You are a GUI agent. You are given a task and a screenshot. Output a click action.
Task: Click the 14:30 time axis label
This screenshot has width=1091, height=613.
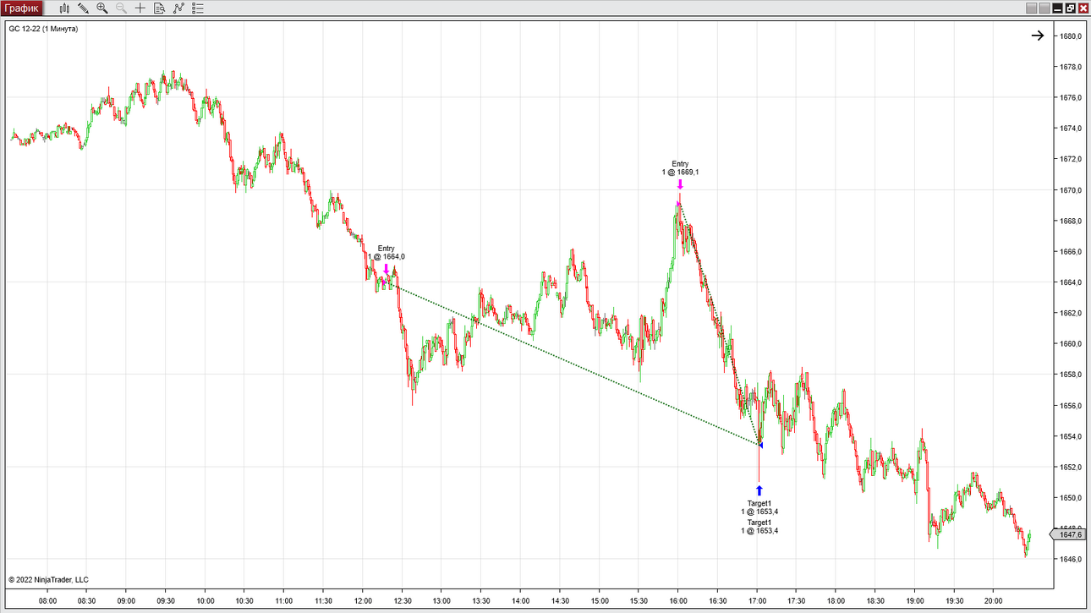(560, 601)
